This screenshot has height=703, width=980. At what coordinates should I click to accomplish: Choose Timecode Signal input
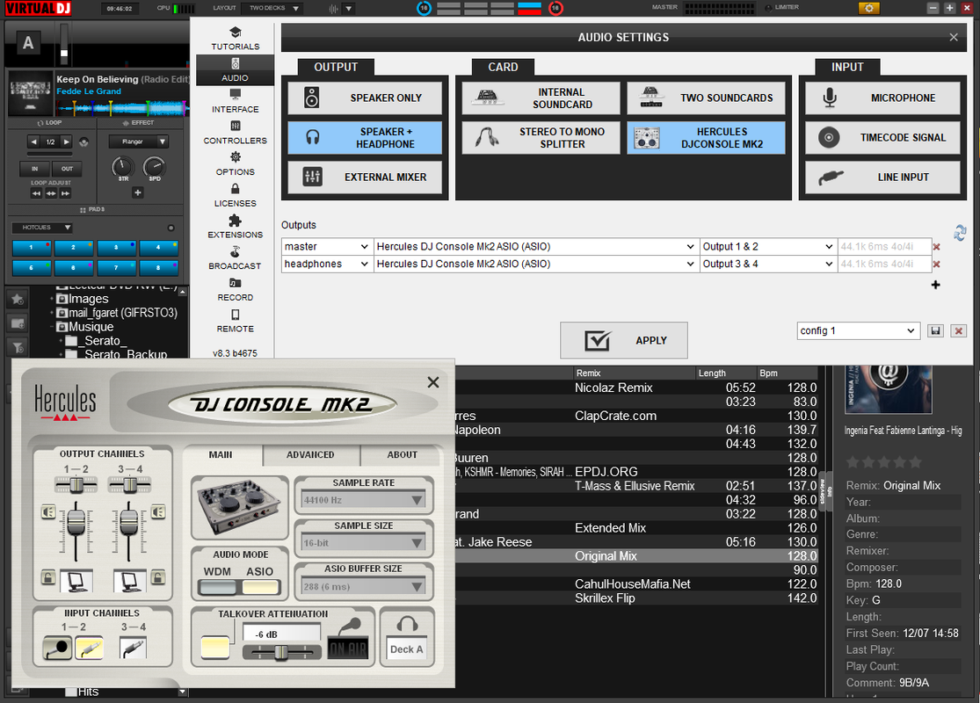click(882, 137)
